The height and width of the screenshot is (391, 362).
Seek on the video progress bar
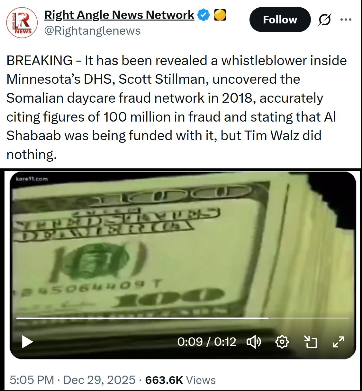pyautogui.click(x=183, y=318)
